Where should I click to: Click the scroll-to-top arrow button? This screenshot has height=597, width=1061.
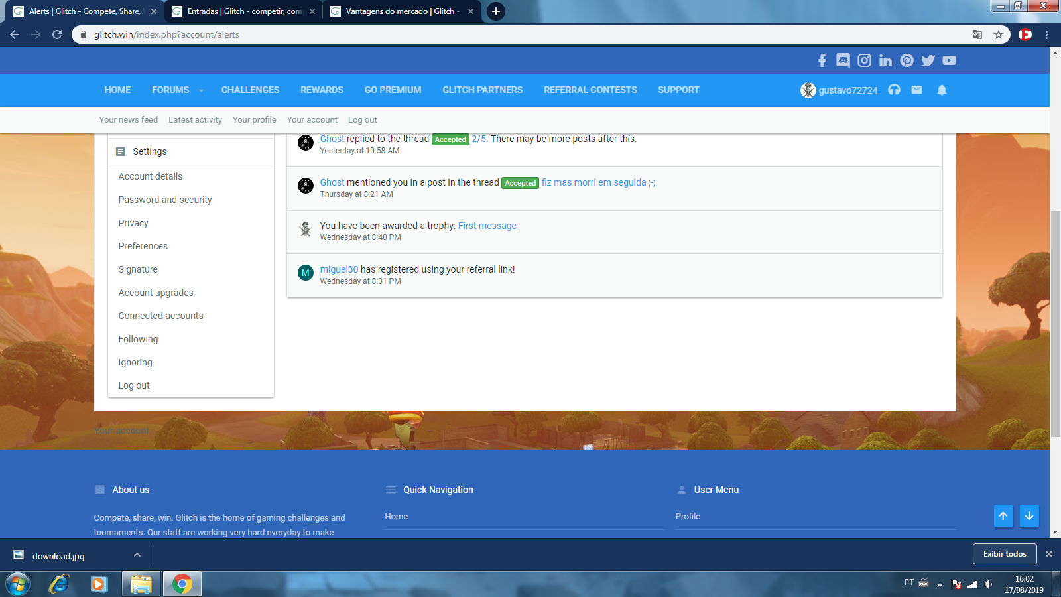(1003, 516)
